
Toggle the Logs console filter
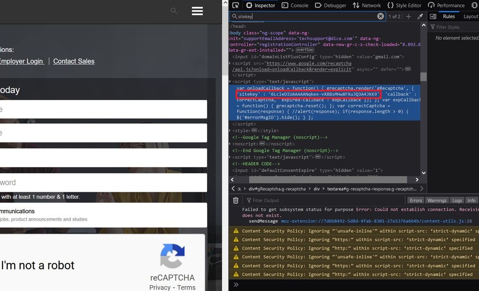point(457,200)
